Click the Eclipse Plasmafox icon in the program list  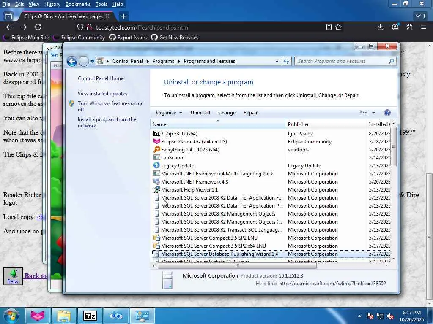point(156,142)
